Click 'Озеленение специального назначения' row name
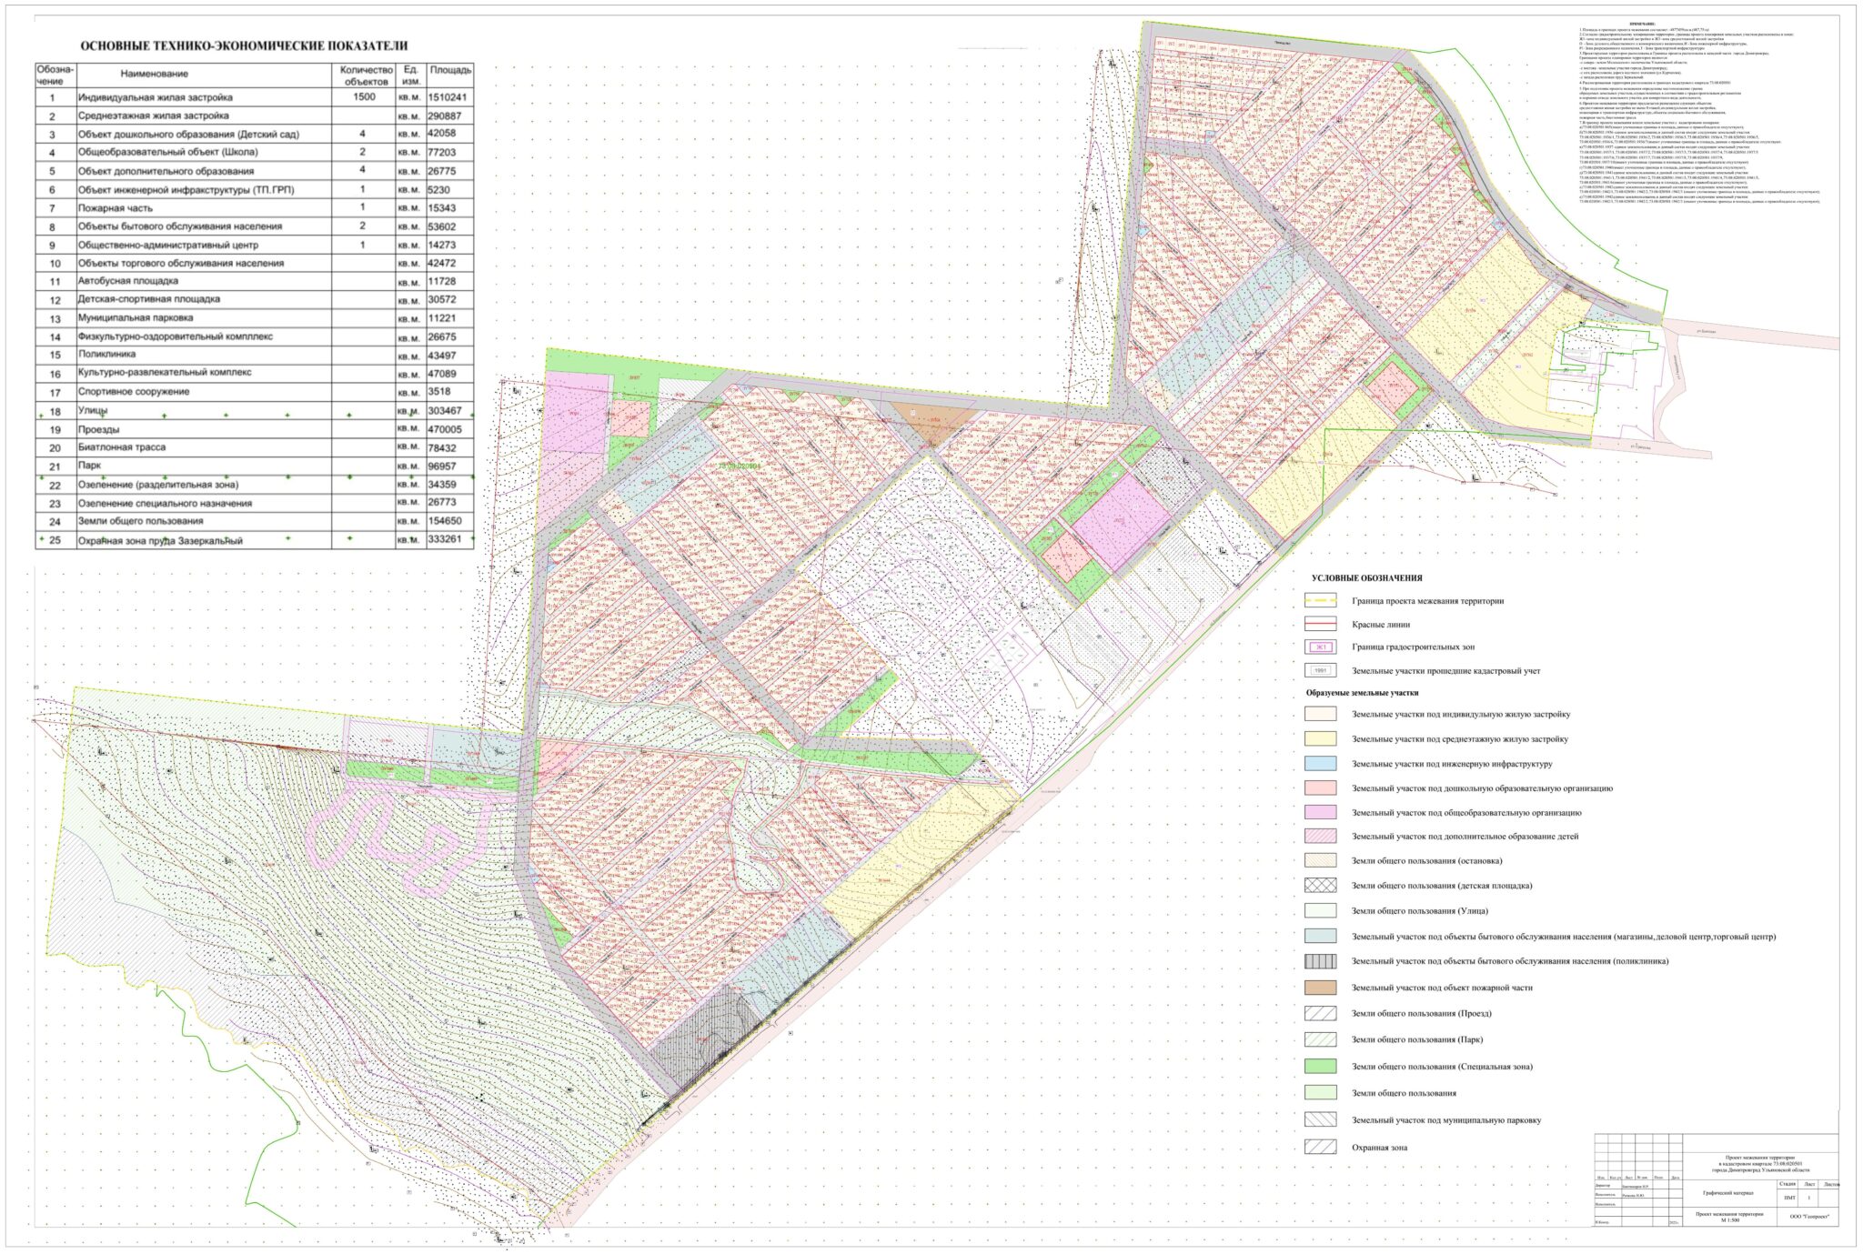1863x1254 pixels. [165, 504]
